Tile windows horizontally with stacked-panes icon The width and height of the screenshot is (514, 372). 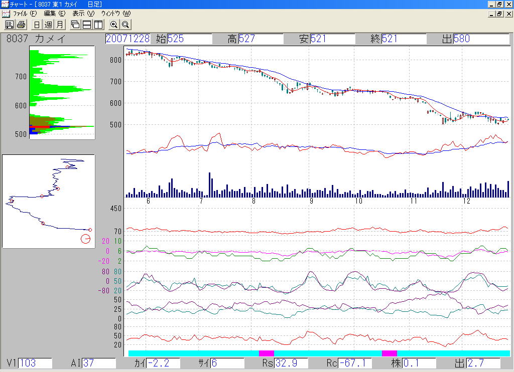pyautogui.click(x=86, y=24)
